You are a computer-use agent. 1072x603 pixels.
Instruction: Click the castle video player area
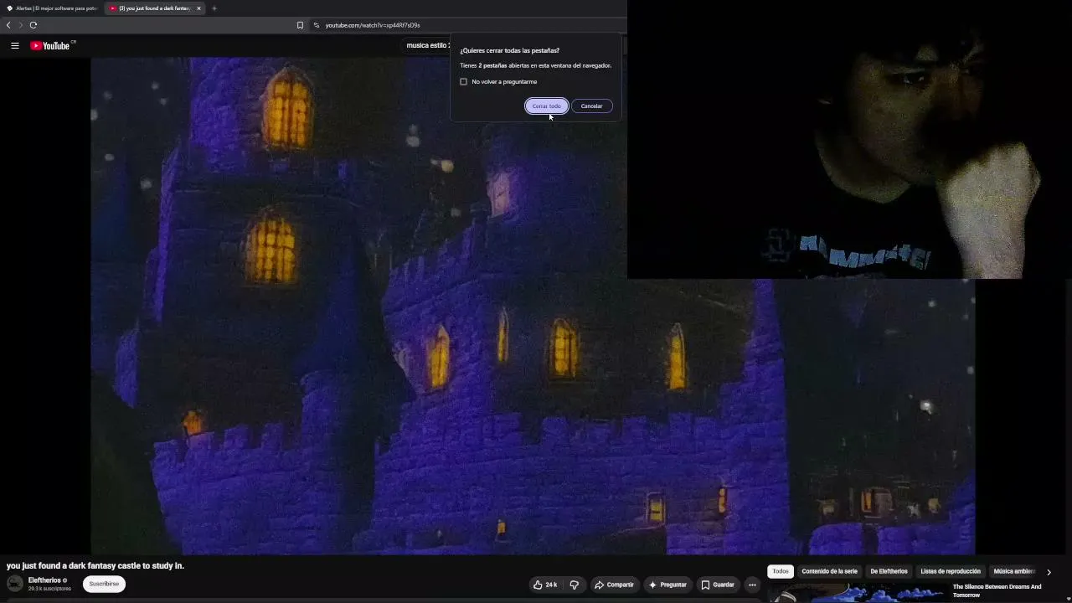[x=533, y=306]
